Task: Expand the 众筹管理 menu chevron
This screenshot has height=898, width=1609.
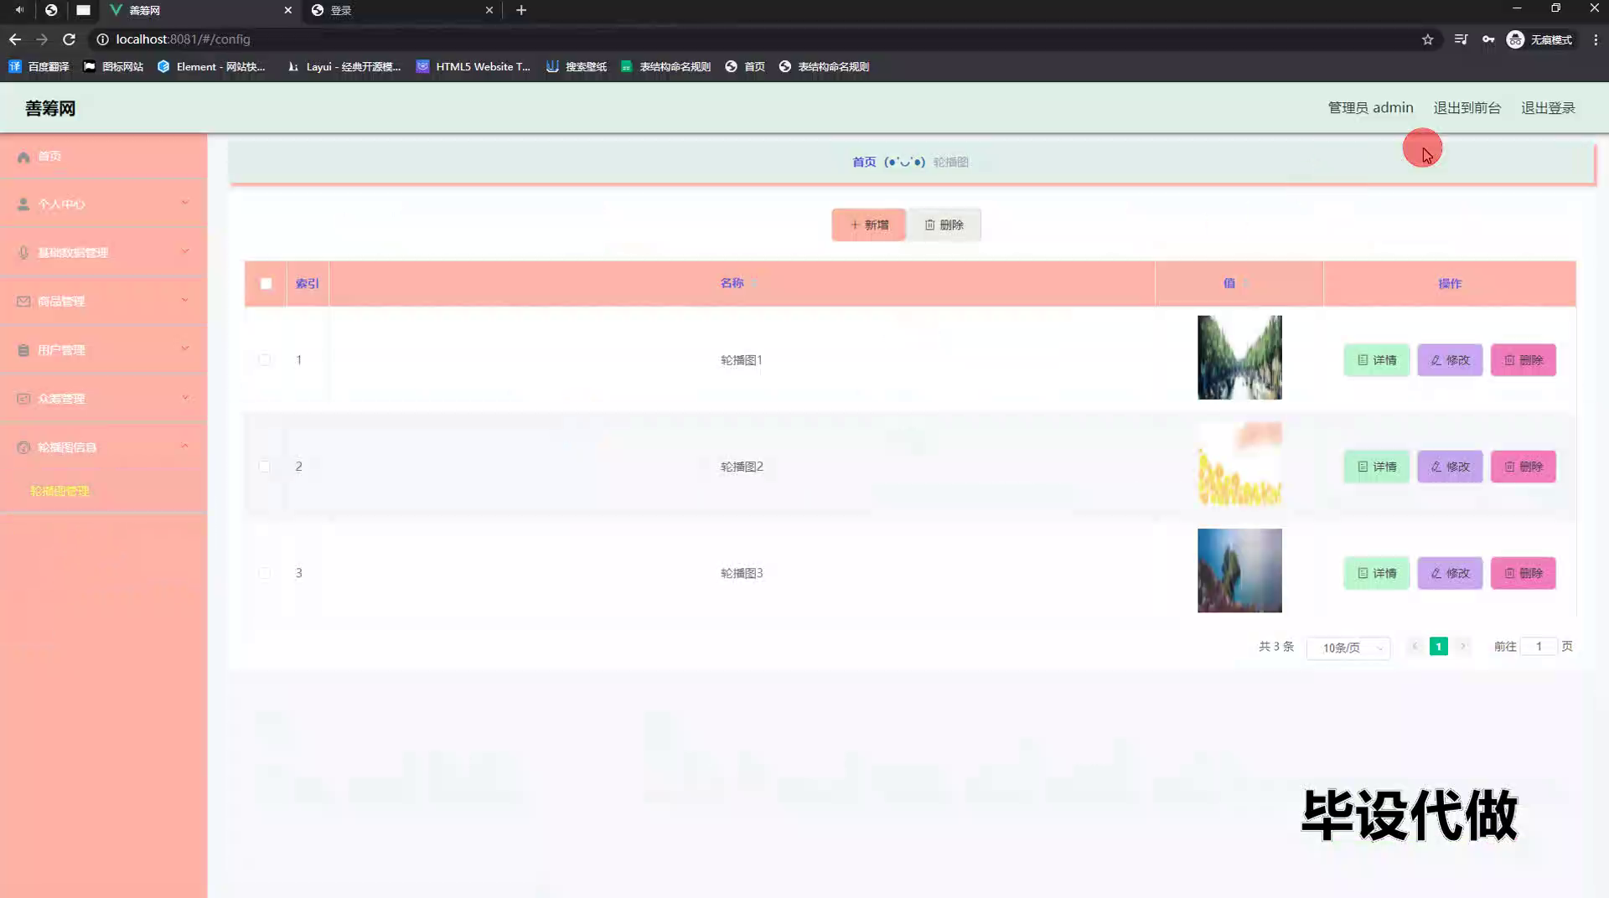Action: [185, 397]
